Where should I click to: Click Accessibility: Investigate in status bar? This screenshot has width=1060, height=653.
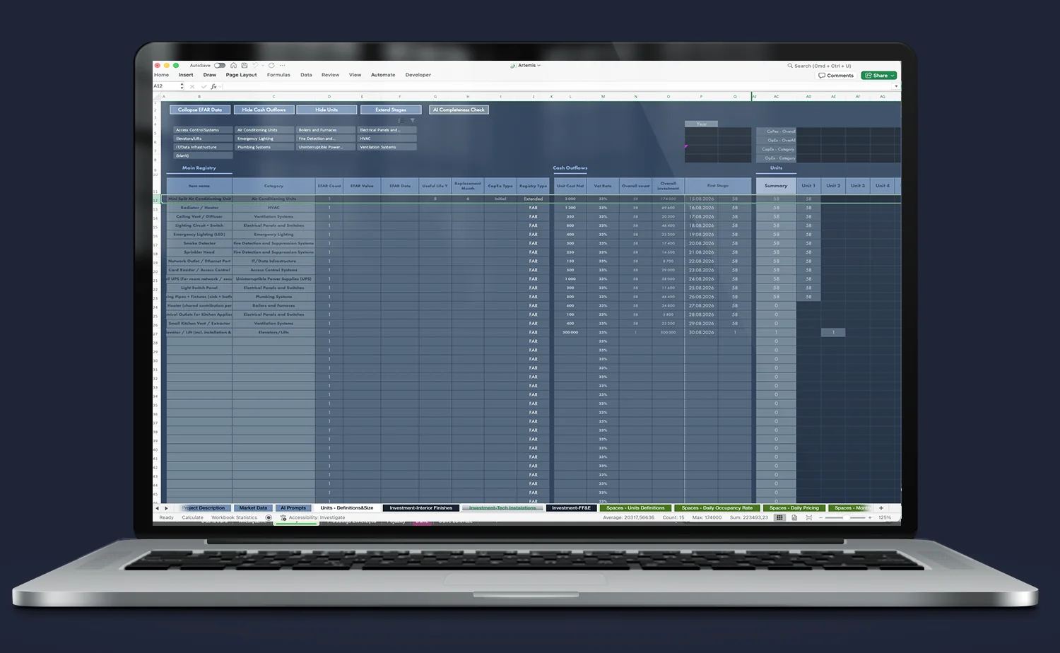[x=312, y=518]
